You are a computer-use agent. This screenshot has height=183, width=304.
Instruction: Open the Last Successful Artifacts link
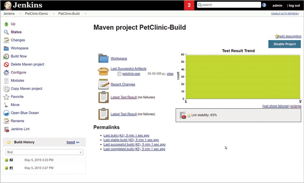click(x=129, y=69)
